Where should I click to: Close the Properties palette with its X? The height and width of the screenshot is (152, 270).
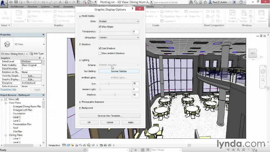tap(43, 35)
